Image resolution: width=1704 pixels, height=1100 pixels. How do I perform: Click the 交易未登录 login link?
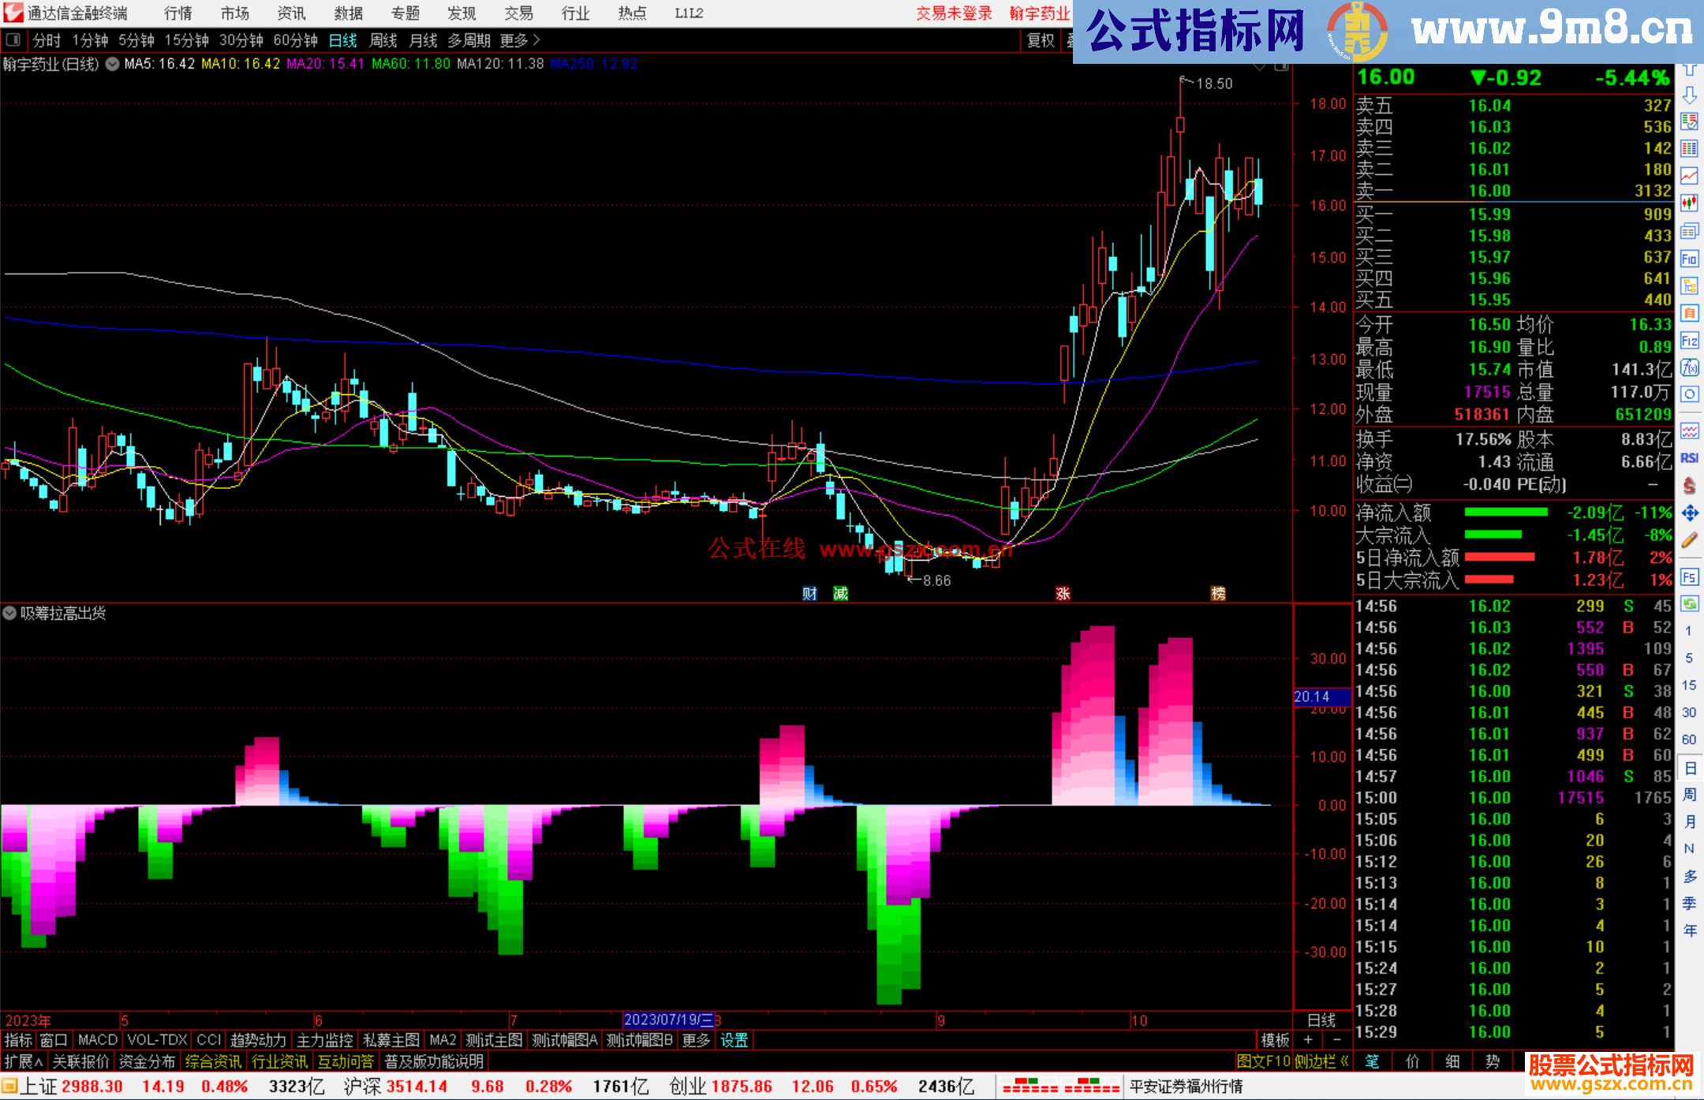954,13
